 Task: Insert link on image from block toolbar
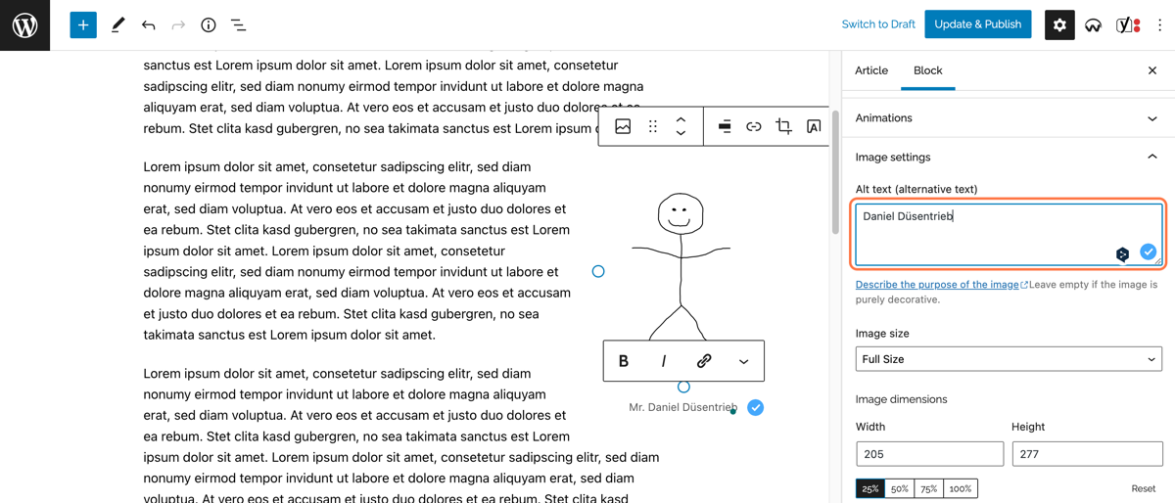coord(754,126)
